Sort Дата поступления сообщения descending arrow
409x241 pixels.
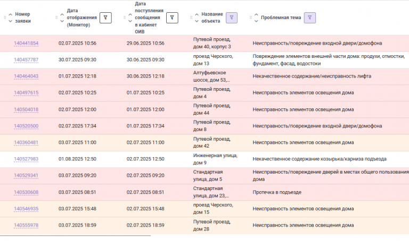coord(130,21)
